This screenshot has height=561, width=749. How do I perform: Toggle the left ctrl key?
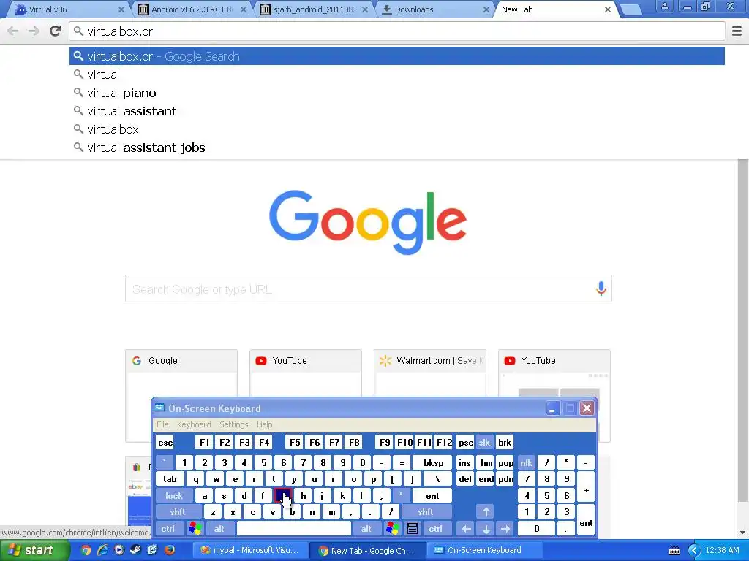point(168,529)
